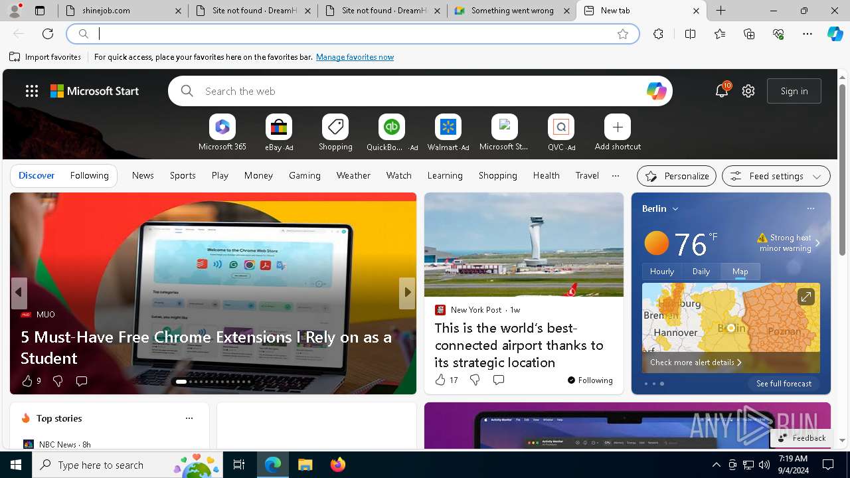Open Manage favorites now link
The image size is (850, 478).
pyautogui.click(x=355, y=57)
